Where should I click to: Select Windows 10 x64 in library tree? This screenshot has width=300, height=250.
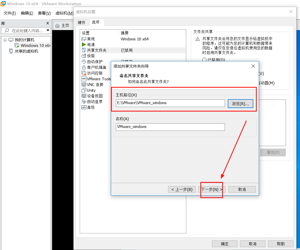click(x=35, y=45)
